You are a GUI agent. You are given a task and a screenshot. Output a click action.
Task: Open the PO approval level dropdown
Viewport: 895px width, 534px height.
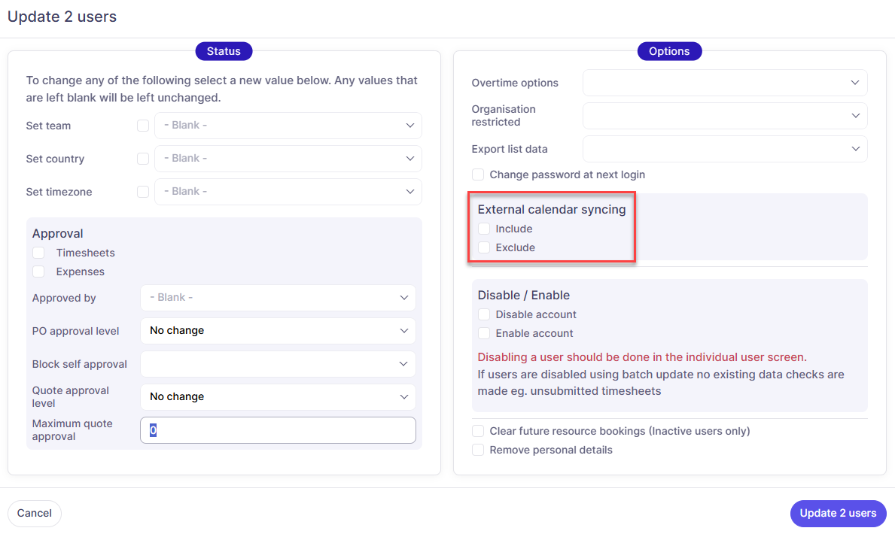pyautogui.click(x=278, y=331)
